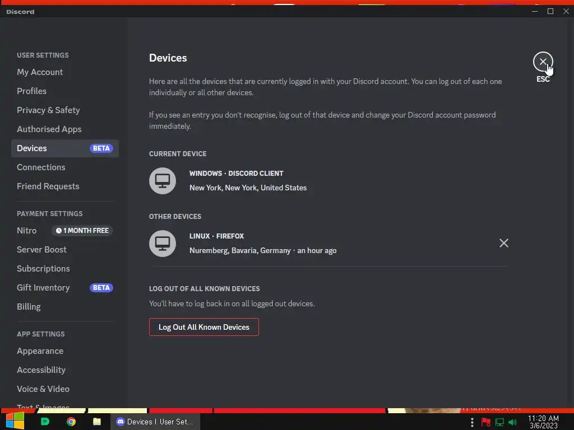Log out the Linux Firefox device via X

point(504,243)
